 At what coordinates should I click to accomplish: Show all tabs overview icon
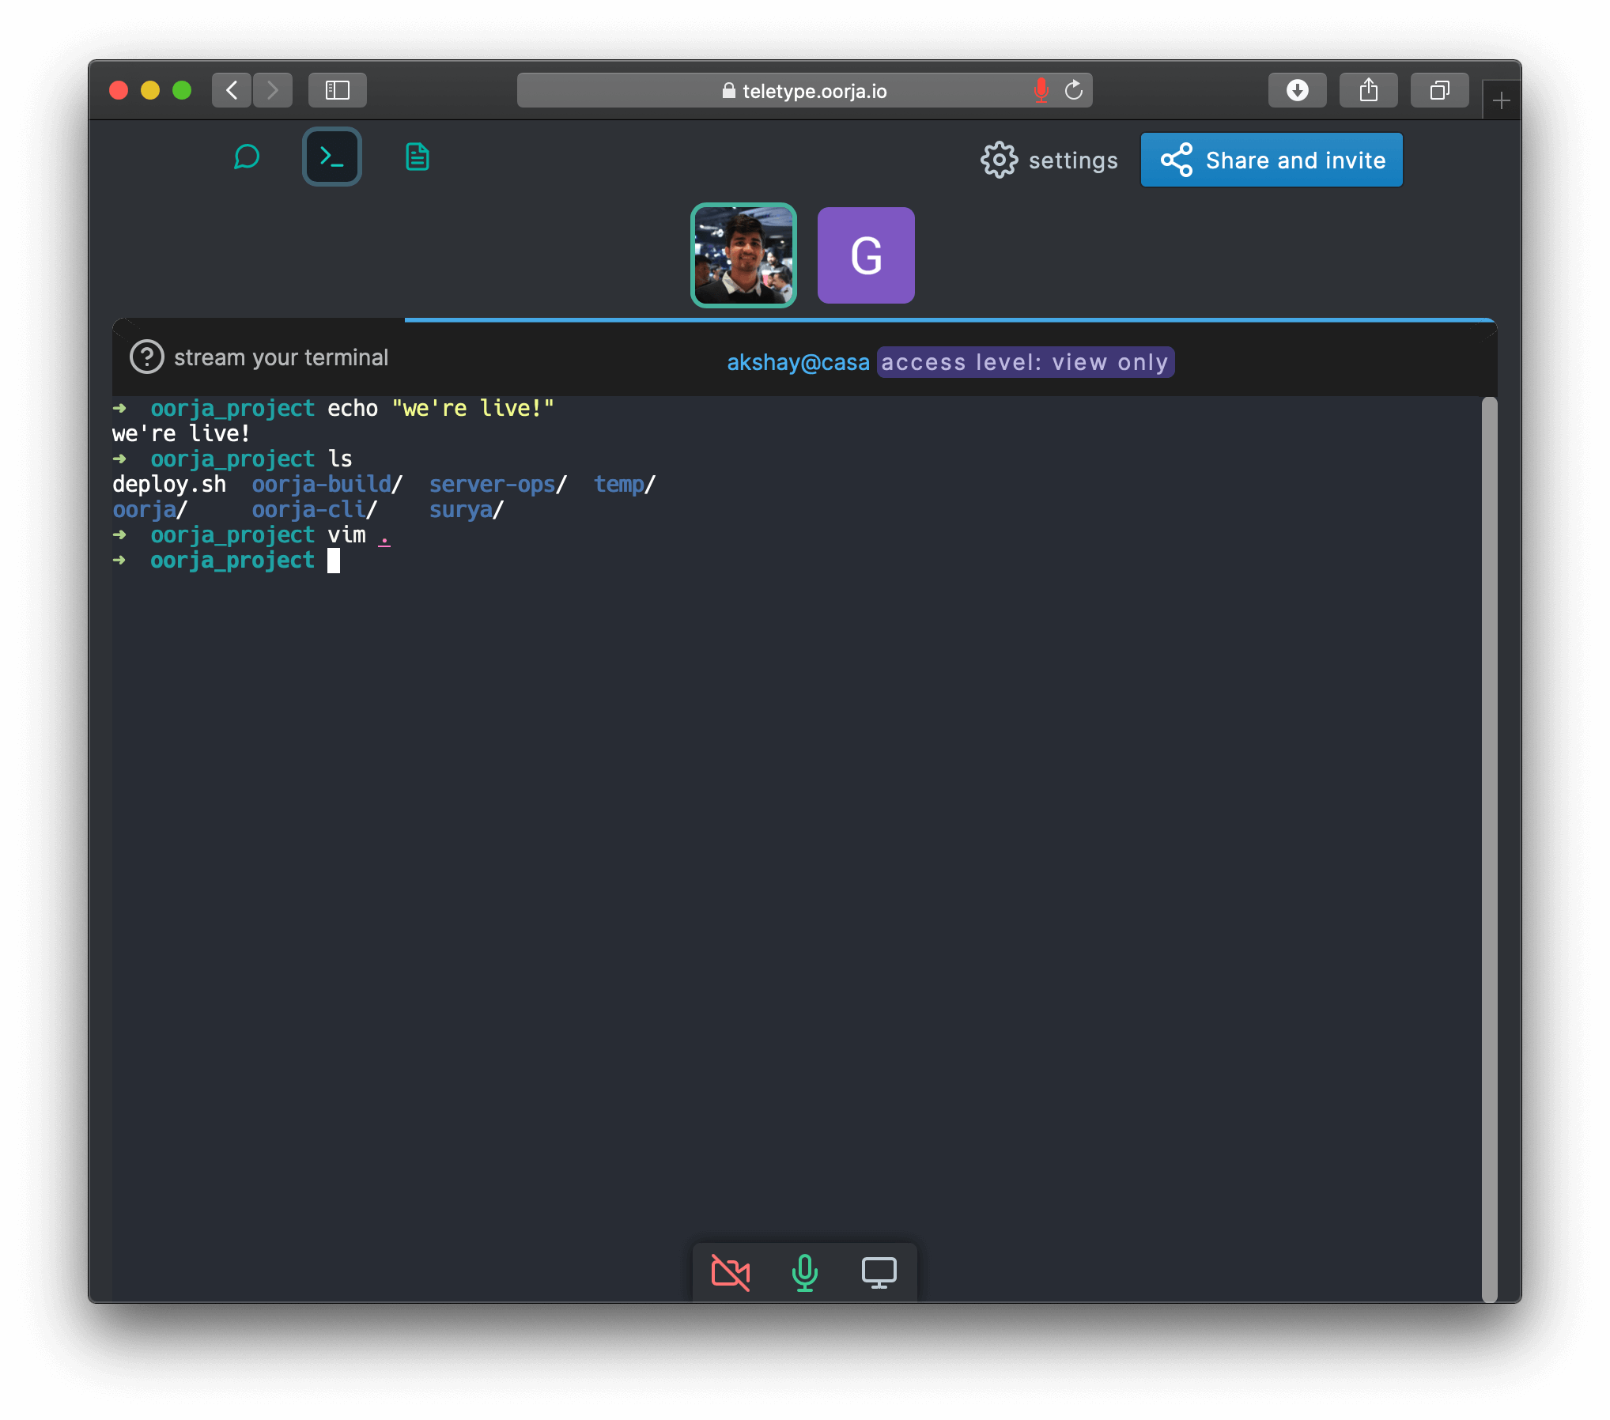(1439, 91)
